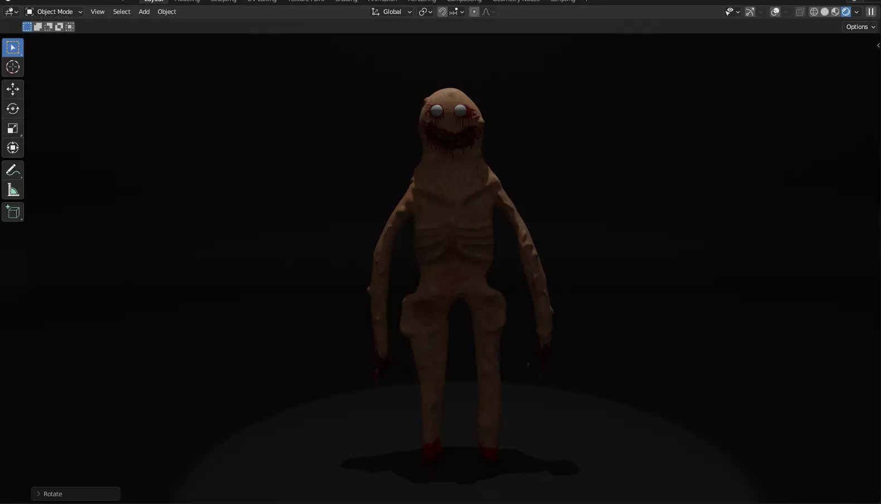Set selection mode to subtract

tap(48, 27)
